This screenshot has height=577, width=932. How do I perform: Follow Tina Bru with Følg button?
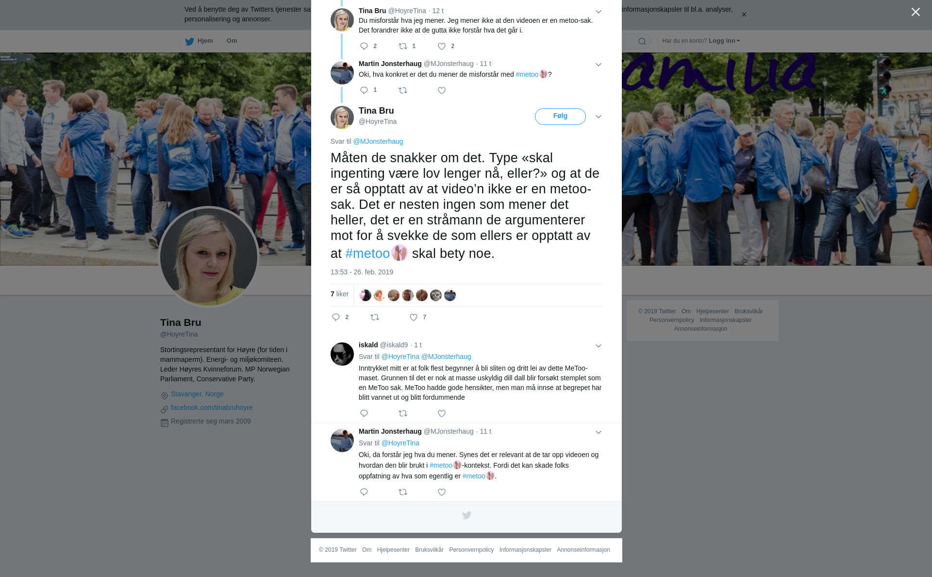tap(560, 117)
